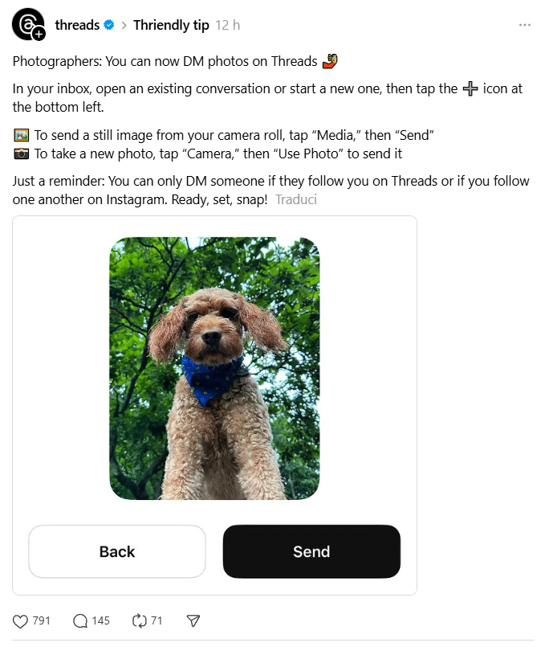Click the 12 h timestamp
The height and width of the screenshot is (651, 545).
[227, 26]
